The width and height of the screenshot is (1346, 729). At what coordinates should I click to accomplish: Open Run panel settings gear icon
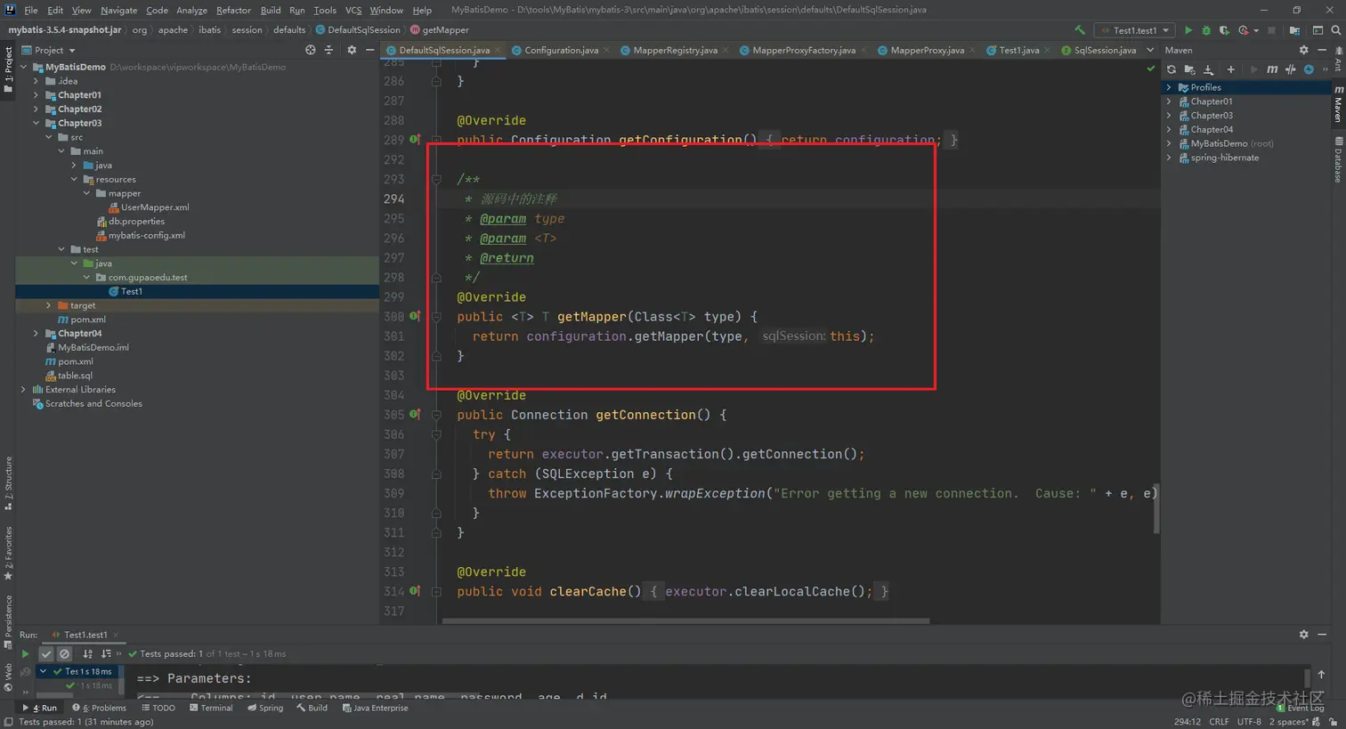click(1304, 635)
